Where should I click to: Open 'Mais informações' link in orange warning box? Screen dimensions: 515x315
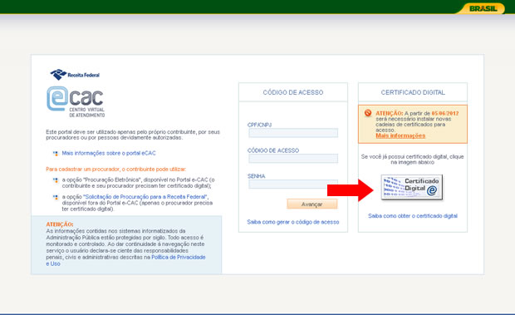[x=400, y=135]
